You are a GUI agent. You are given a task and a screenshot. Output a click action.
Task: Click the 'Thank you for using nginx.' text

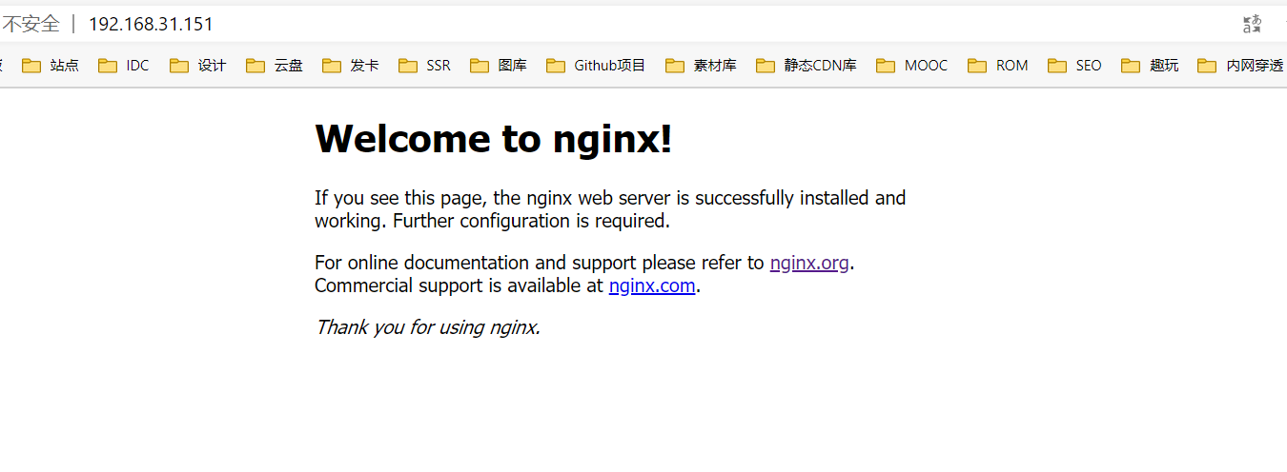[428, 327]
